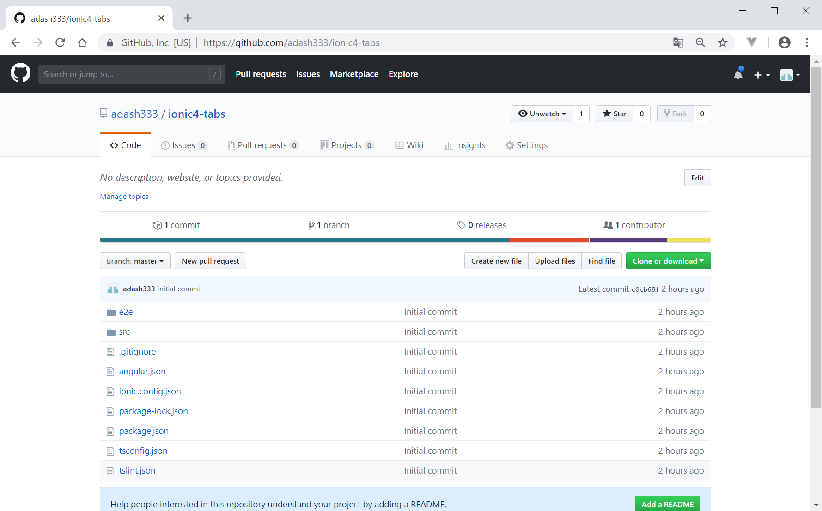Open the Unwatch notification dropdown
The image size is (822, 511).
(x=542, y=114)
